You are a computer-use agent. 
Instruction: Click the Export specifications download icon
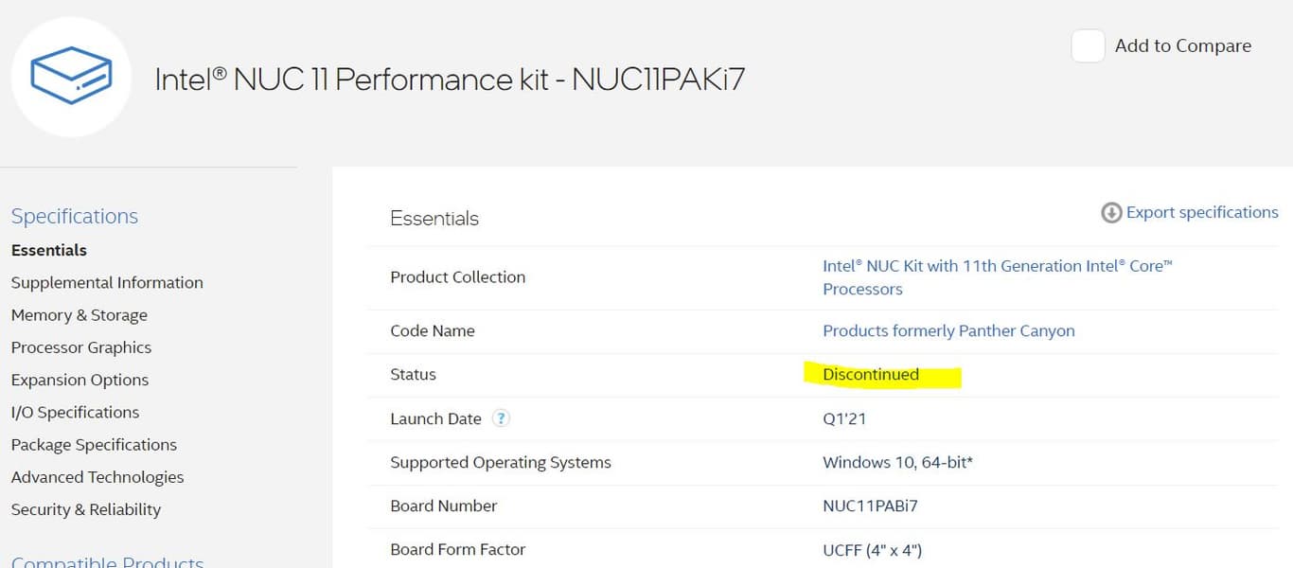pyautogui.click(x=1111, y=213)
